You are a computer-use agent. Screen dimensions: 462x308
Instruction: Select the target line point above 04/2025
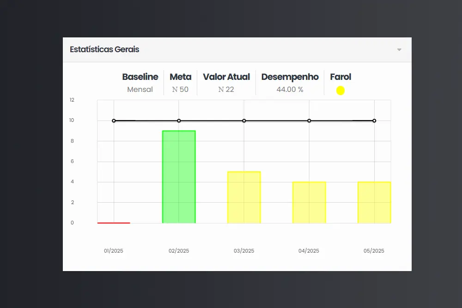309,121
